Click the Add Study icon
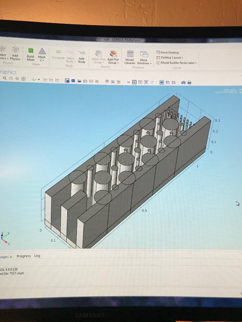 coord(82,53)
